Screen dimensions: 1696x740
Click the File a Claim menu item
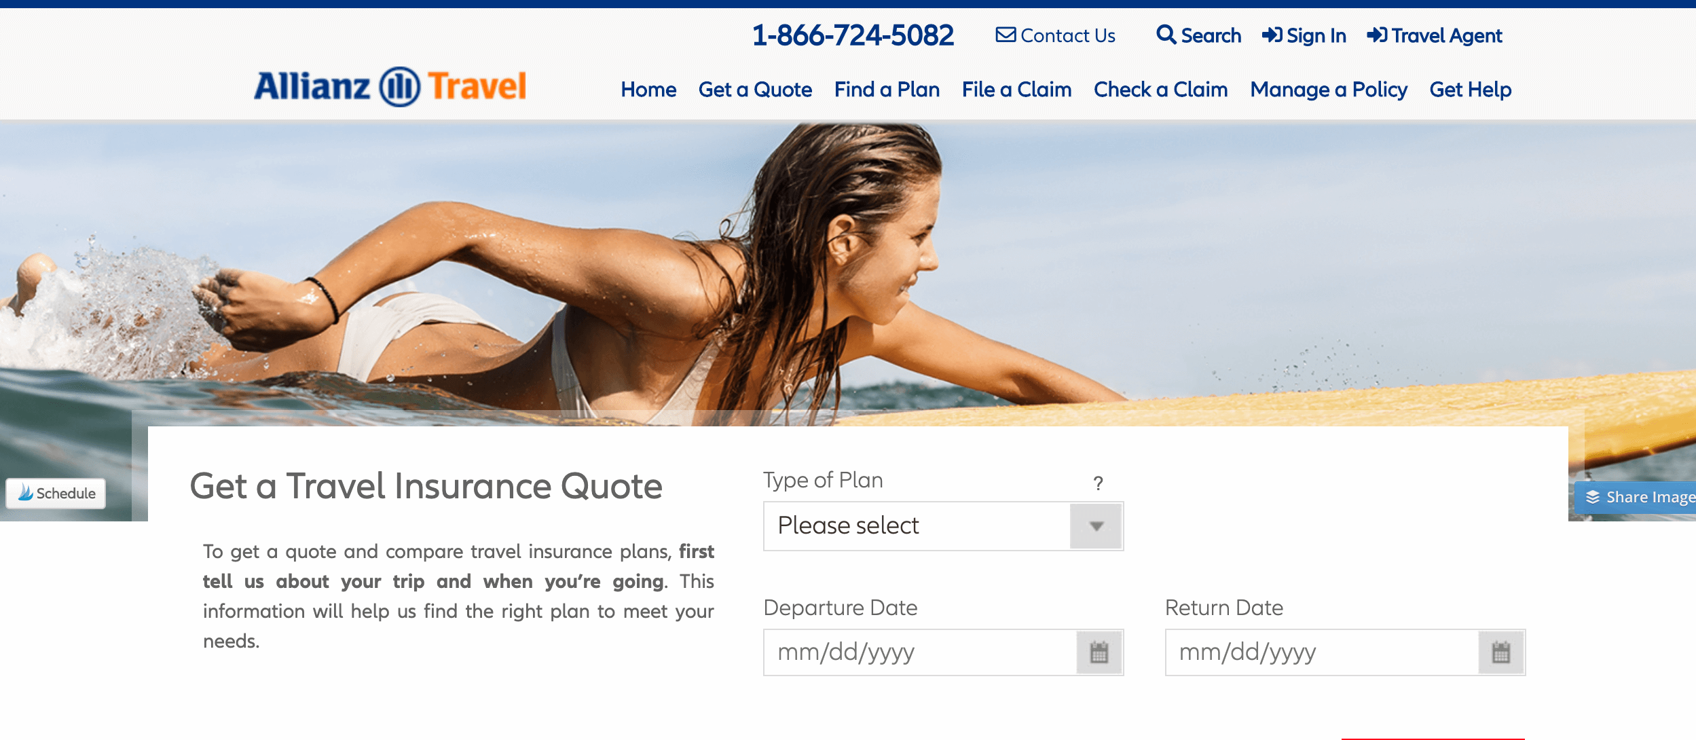1016,90
